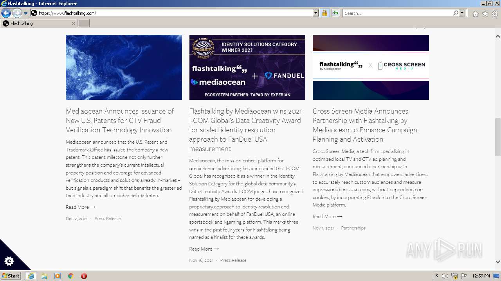The image size is (501, 281).
Task: Expand the search provider dropdown
Action: point(462,13)
